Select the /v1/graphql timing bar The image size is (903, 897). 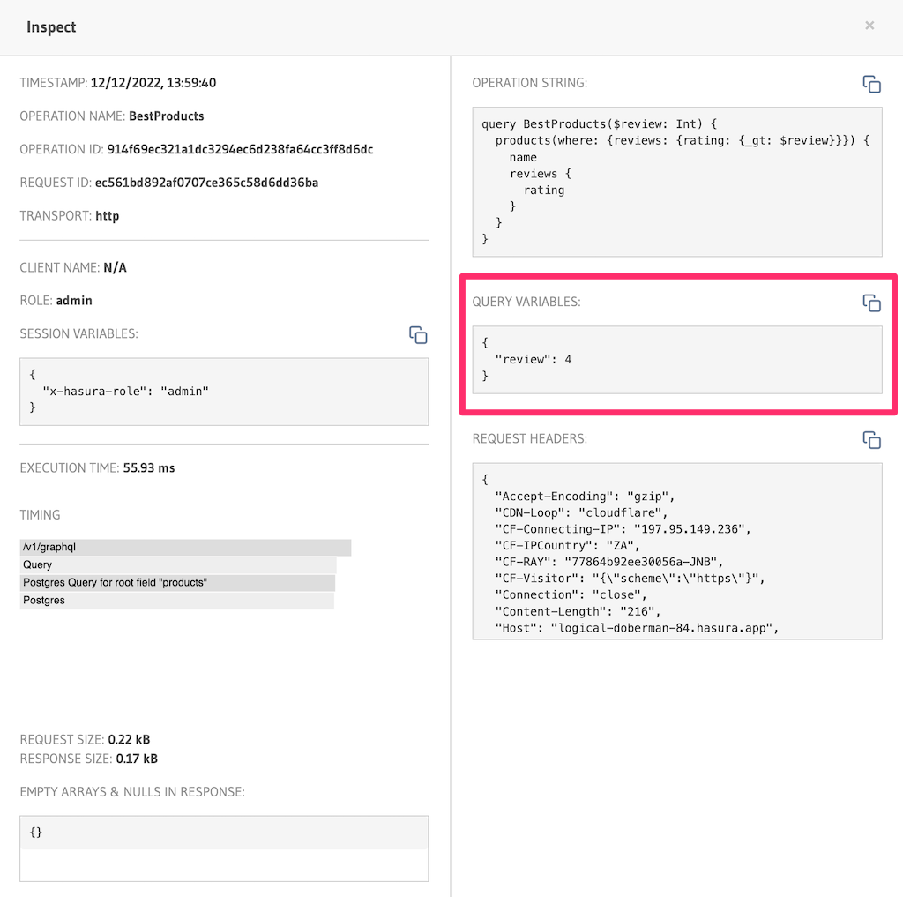coord(176,547)
